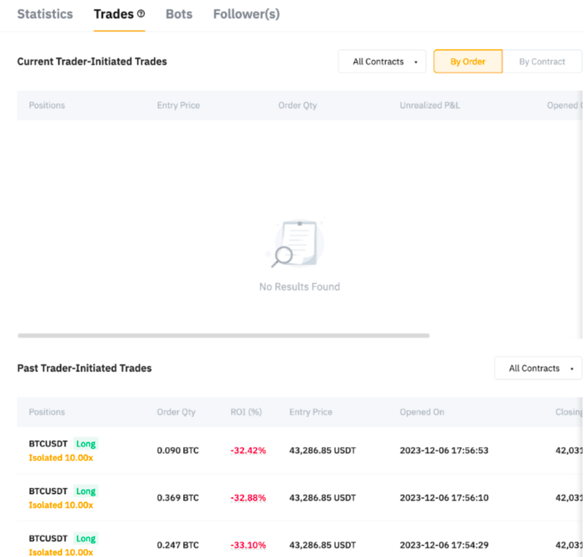This screenshot has height=557, width=584.
Task: Click the help icon next to Trades
Action: 141,14
